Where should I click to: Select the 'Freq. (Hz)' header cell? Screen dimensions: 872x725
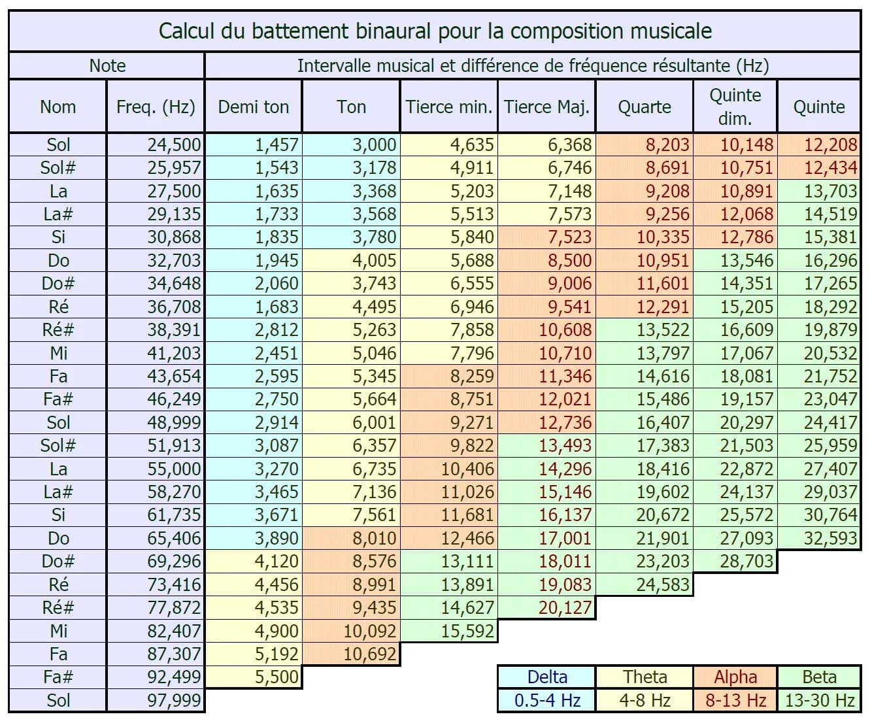(156, 107)
